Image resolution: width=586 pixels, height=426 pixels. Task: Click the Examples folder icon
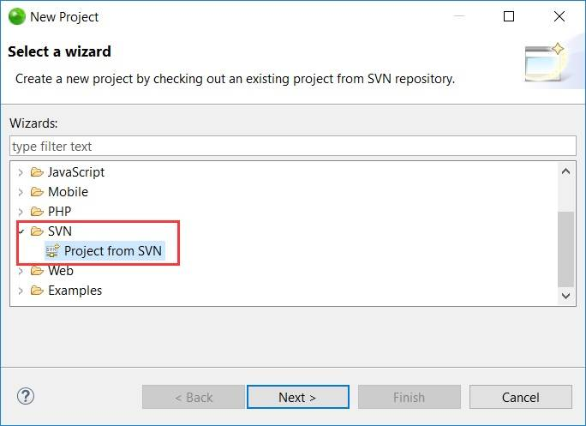[x=37, y=291]
